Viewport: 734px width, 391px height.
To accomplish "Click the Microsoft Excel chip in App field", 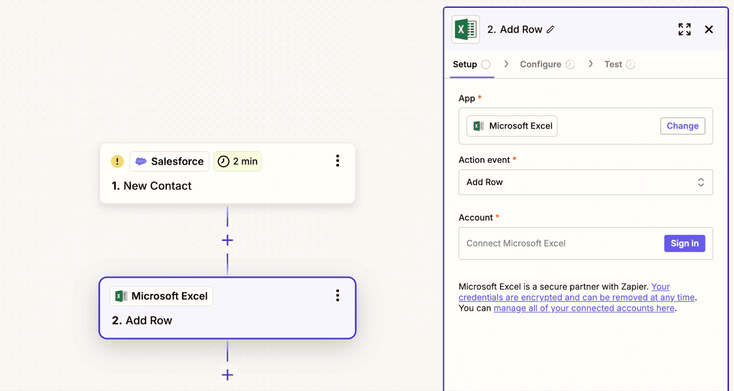I will coord(512,126).
